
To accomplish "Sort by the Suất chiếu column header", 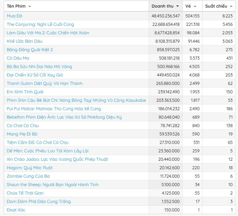I will tap(216, 6).
